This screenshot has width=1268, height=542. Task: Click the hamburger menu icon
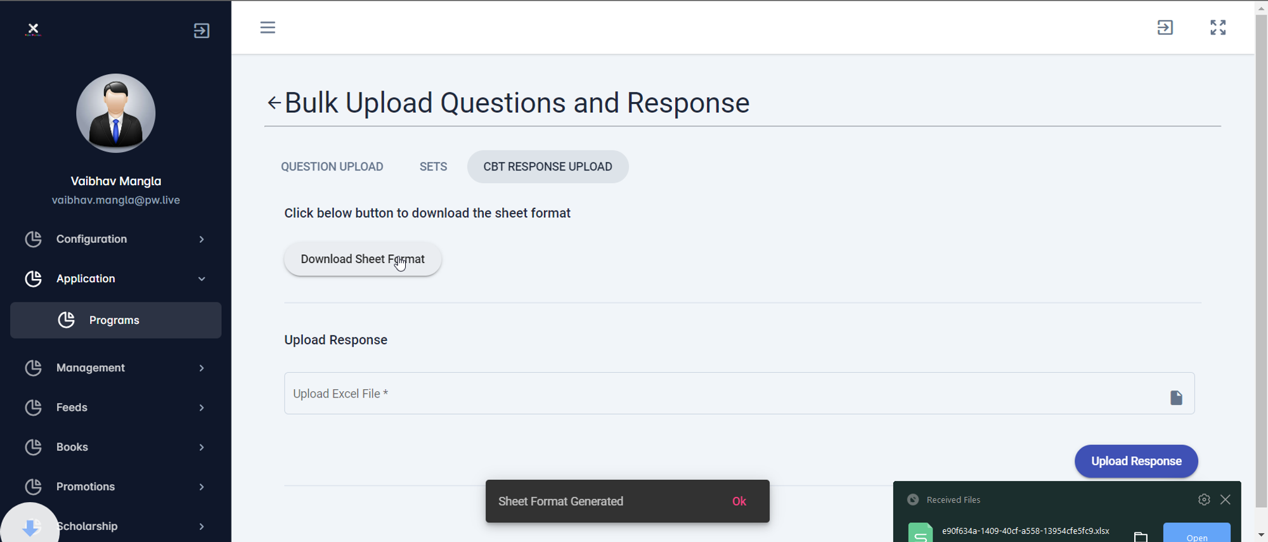coord(268,27)
